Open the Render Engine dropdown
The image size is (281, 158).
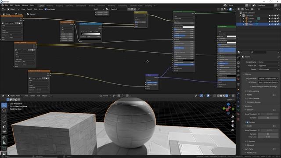pyautogui.click(x=268, y=62)
